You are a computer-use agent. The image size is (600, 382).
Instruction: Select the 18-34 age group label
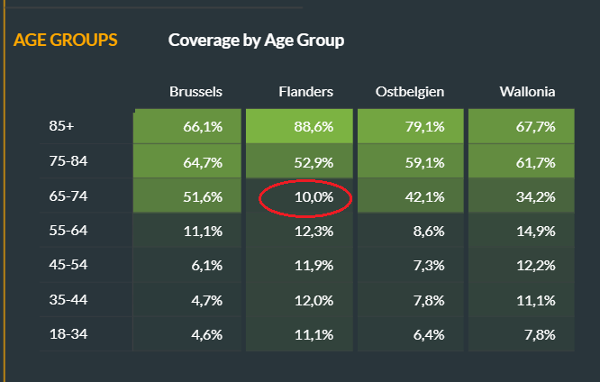point(68,333)
